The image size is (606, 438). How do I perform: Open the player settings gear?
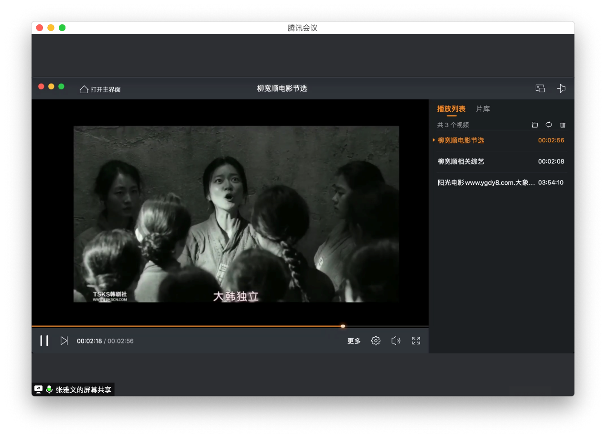376,341
